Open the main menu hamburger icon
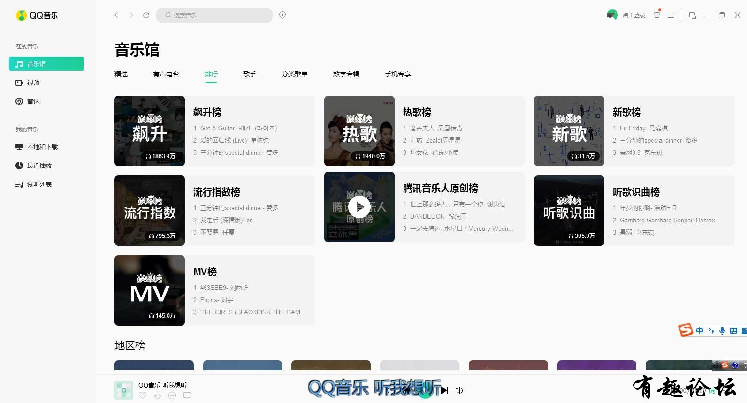Image resolution: width=747 pixels, height=403 pixels. 671,15
